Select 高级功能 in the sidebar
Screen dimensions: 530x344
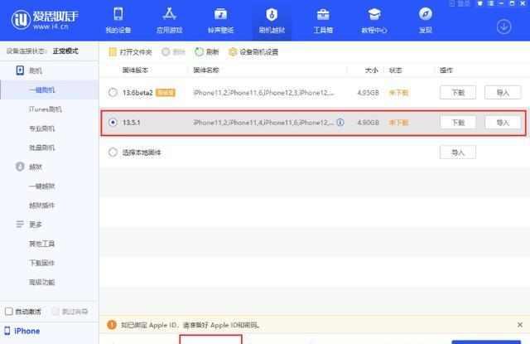[x=42, y=282]
